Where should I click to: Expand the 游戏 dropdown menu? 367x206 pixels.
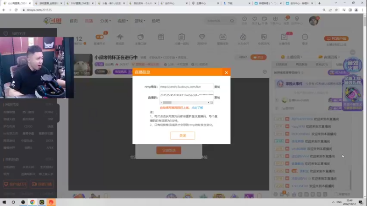(140, 21)
